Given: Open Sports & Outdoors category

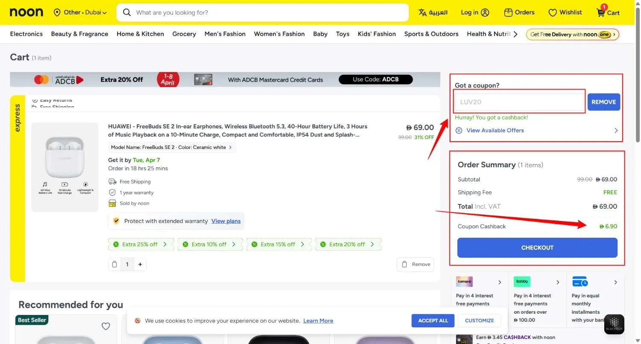Looking at the screenshot, I should pyautogui.click(x=431, y=34).
